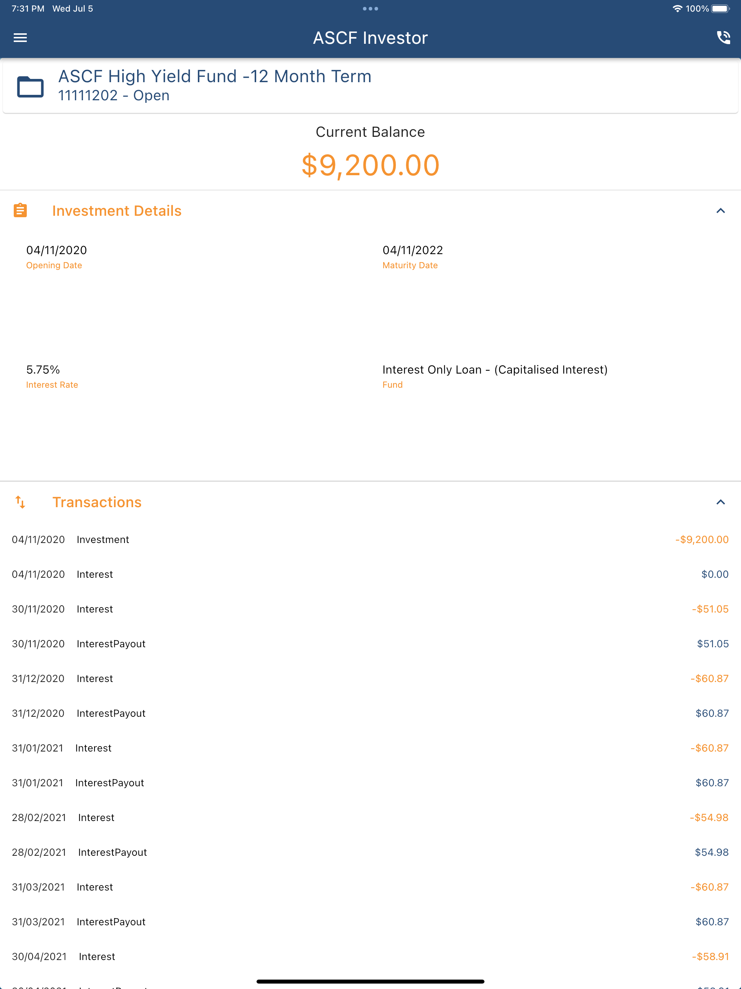Select the 31/01/2021 Interest transaction

370,748
